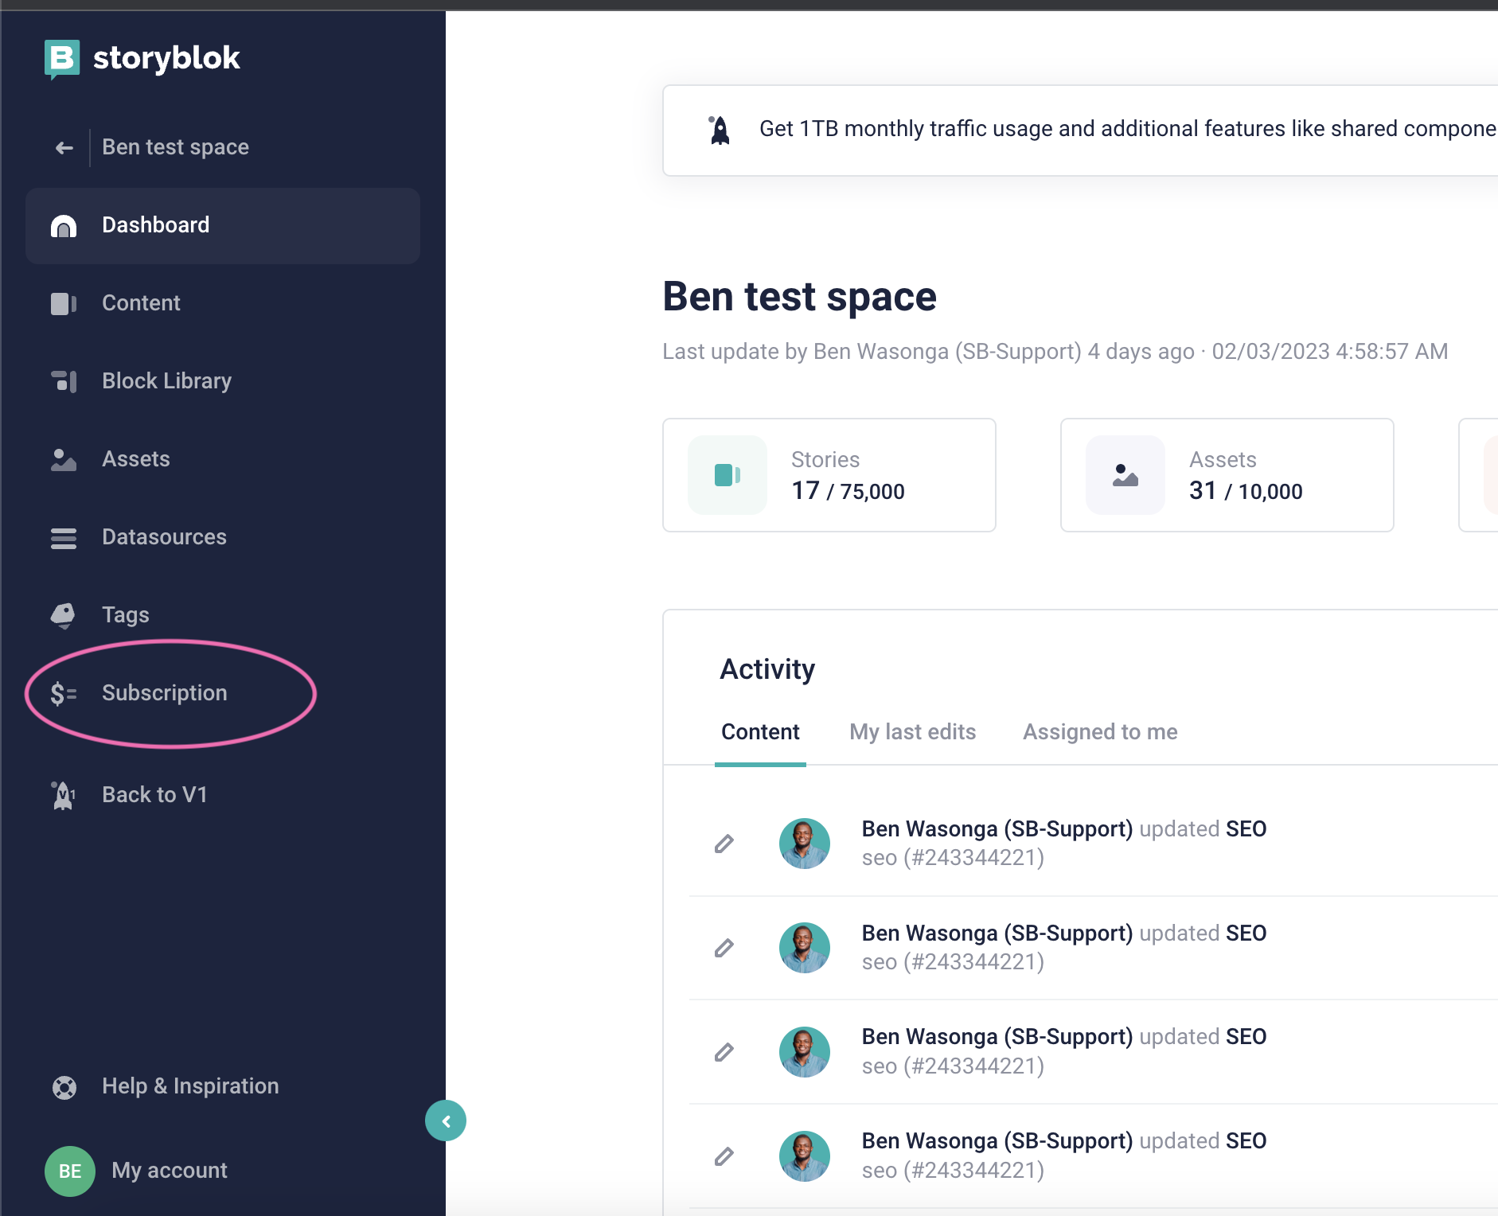Click the Last update by Ben Wasonga text
Image resolution: width=1498 pixels, height=1216 pixels.
click(x=1055, y=352)
